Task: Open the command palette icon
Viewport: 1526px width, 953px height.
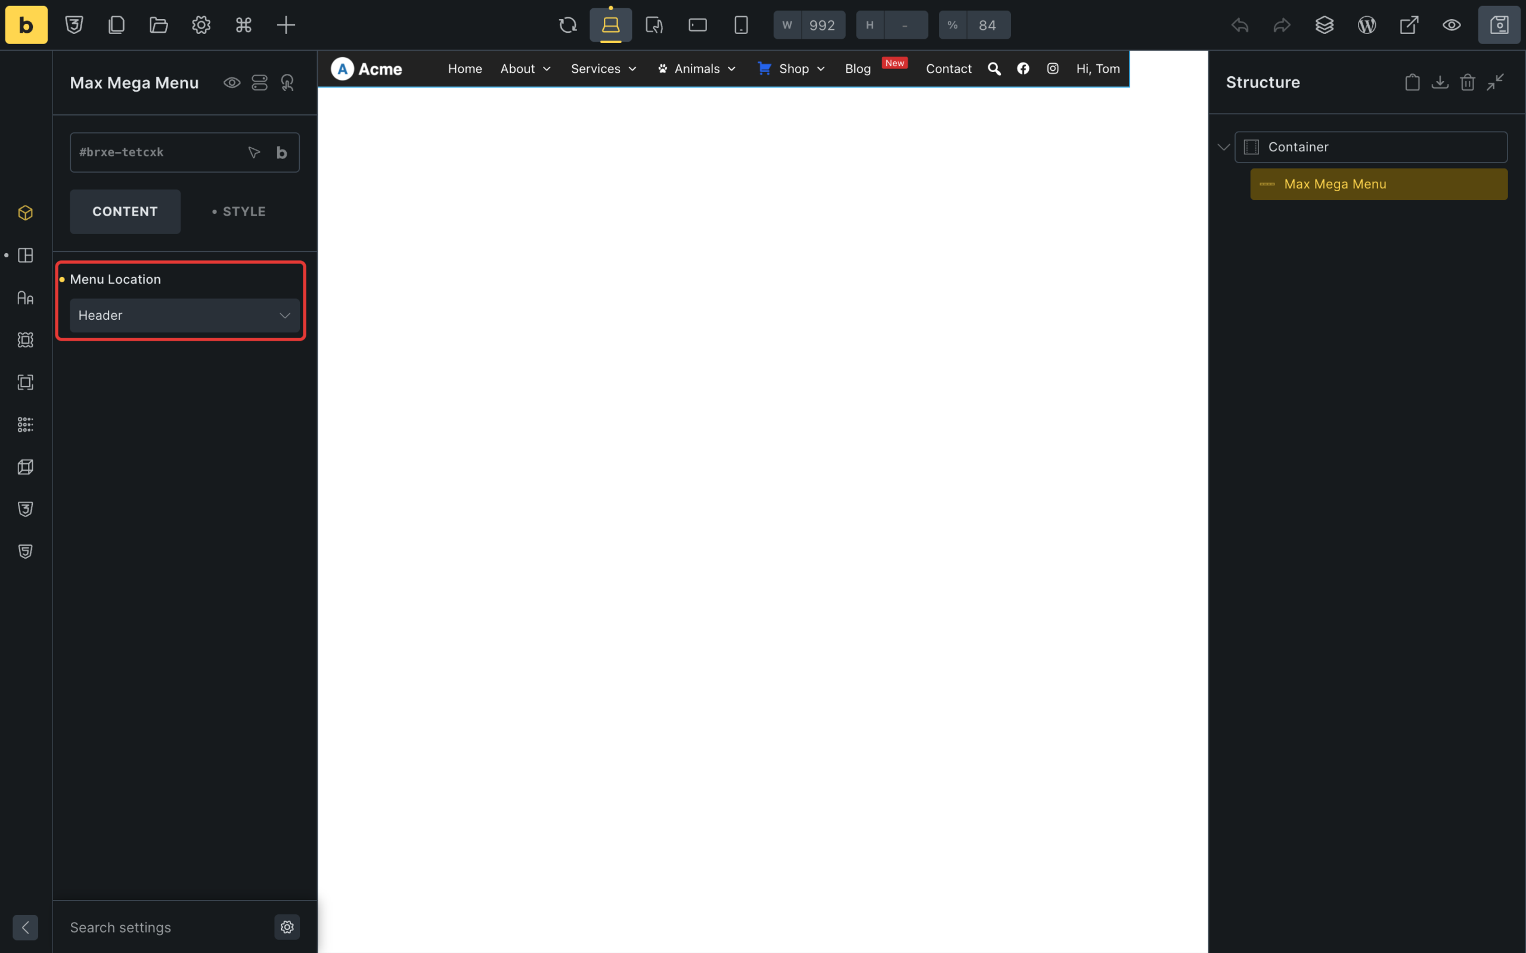Action: (x=243, y=25)
